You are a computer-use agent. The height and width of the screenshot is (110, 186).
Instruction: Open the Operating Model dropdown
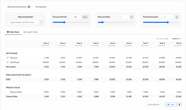click(x=25, y=22)
